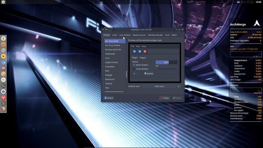Viewport: 263px width, 148px height.
Task: Open the camera screenshot app in the dock
Action: tap(3, 92)
